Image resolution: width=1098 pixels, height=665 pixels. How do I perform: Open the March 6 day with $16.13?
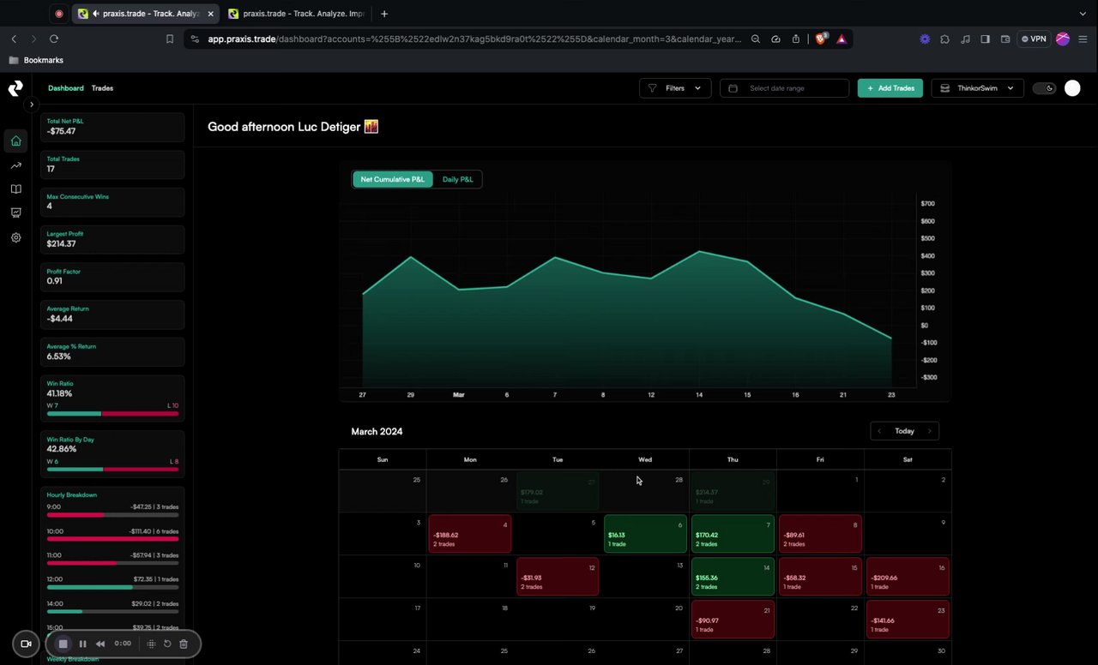tap(645, 534)
